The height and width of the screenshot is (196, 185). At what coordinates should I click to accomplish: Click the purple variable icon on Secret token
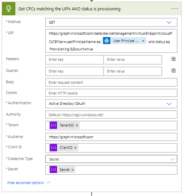pyautogui.click(x=53, y=170)
